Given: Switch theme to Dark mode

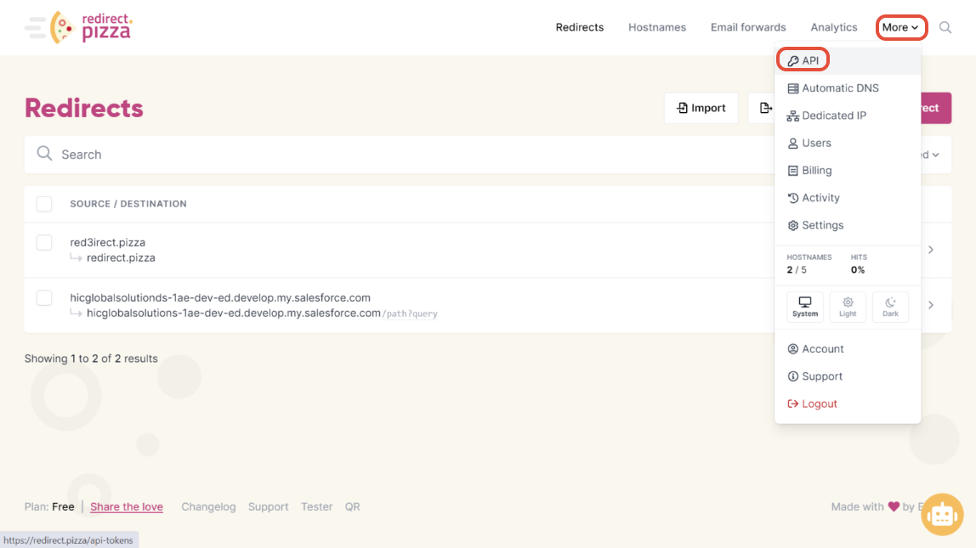Looking at the screenshot, I should (x=890, y=307).
